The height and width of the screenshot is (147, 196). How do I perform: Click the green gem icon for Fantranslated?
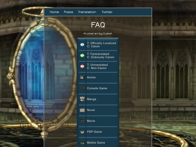[x=82, y=56]
